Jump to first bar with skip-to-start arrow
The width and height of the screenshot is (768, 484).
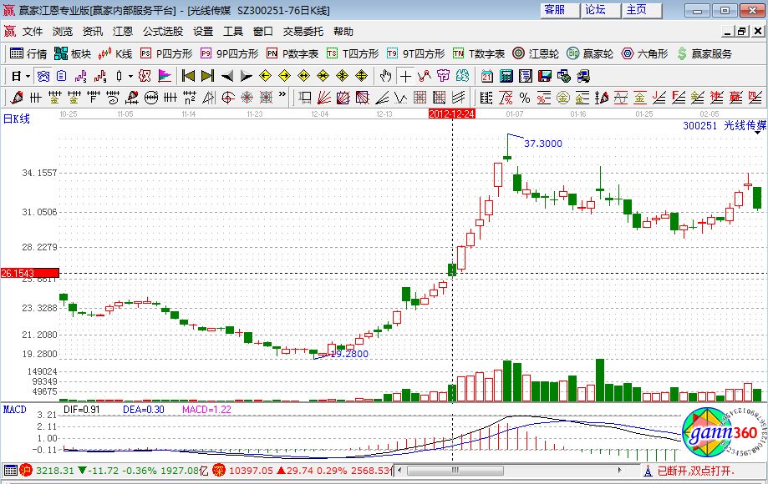pyautogui.click(x=188, y=76)
